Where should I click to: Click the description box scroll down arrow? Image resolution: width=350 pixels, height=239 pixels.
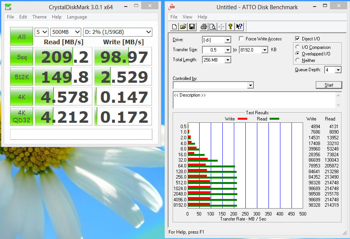point(338,105)
